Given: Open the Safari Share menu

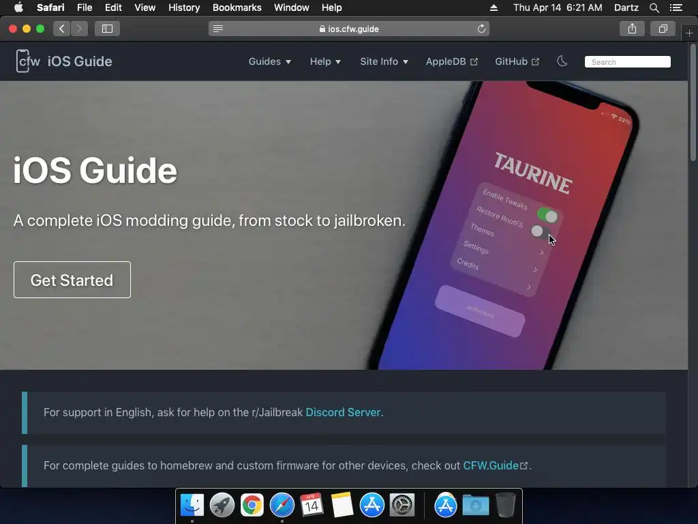Looking at the screenshot, I should pyautogui.click(x=632, y=29).
